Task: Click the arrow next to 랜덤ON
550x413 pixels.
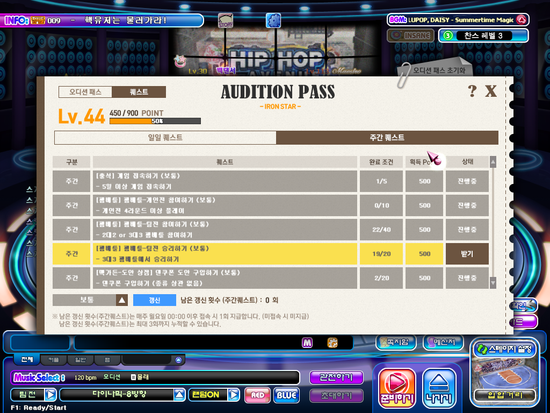Action: [x=234, y=395]
